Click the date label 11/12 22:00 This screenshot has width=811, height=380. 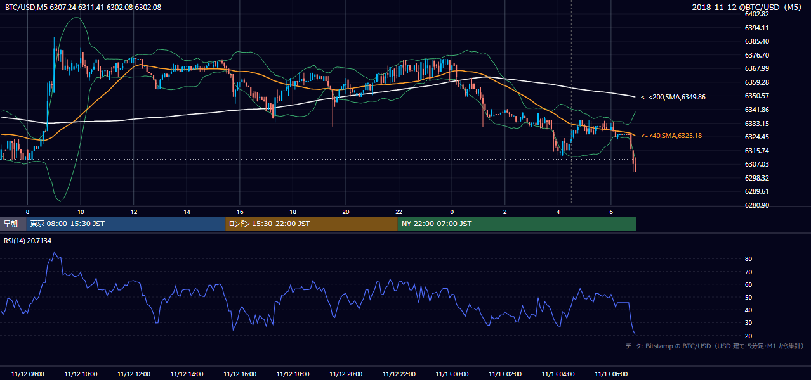coord(399,374)
